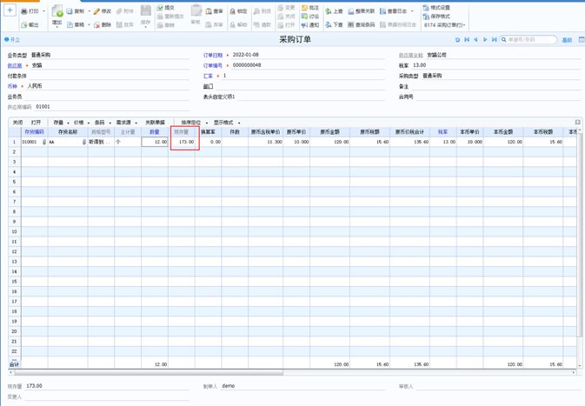
Task: Click the Add (增加) document icon
Action: click(57, 12)
